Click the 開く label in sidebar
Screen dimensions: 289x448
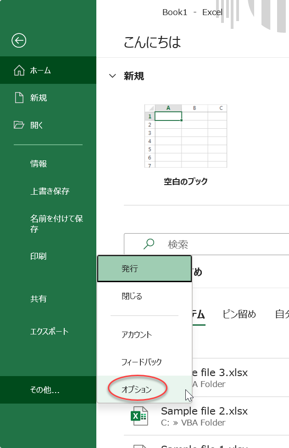coord(36,125)
